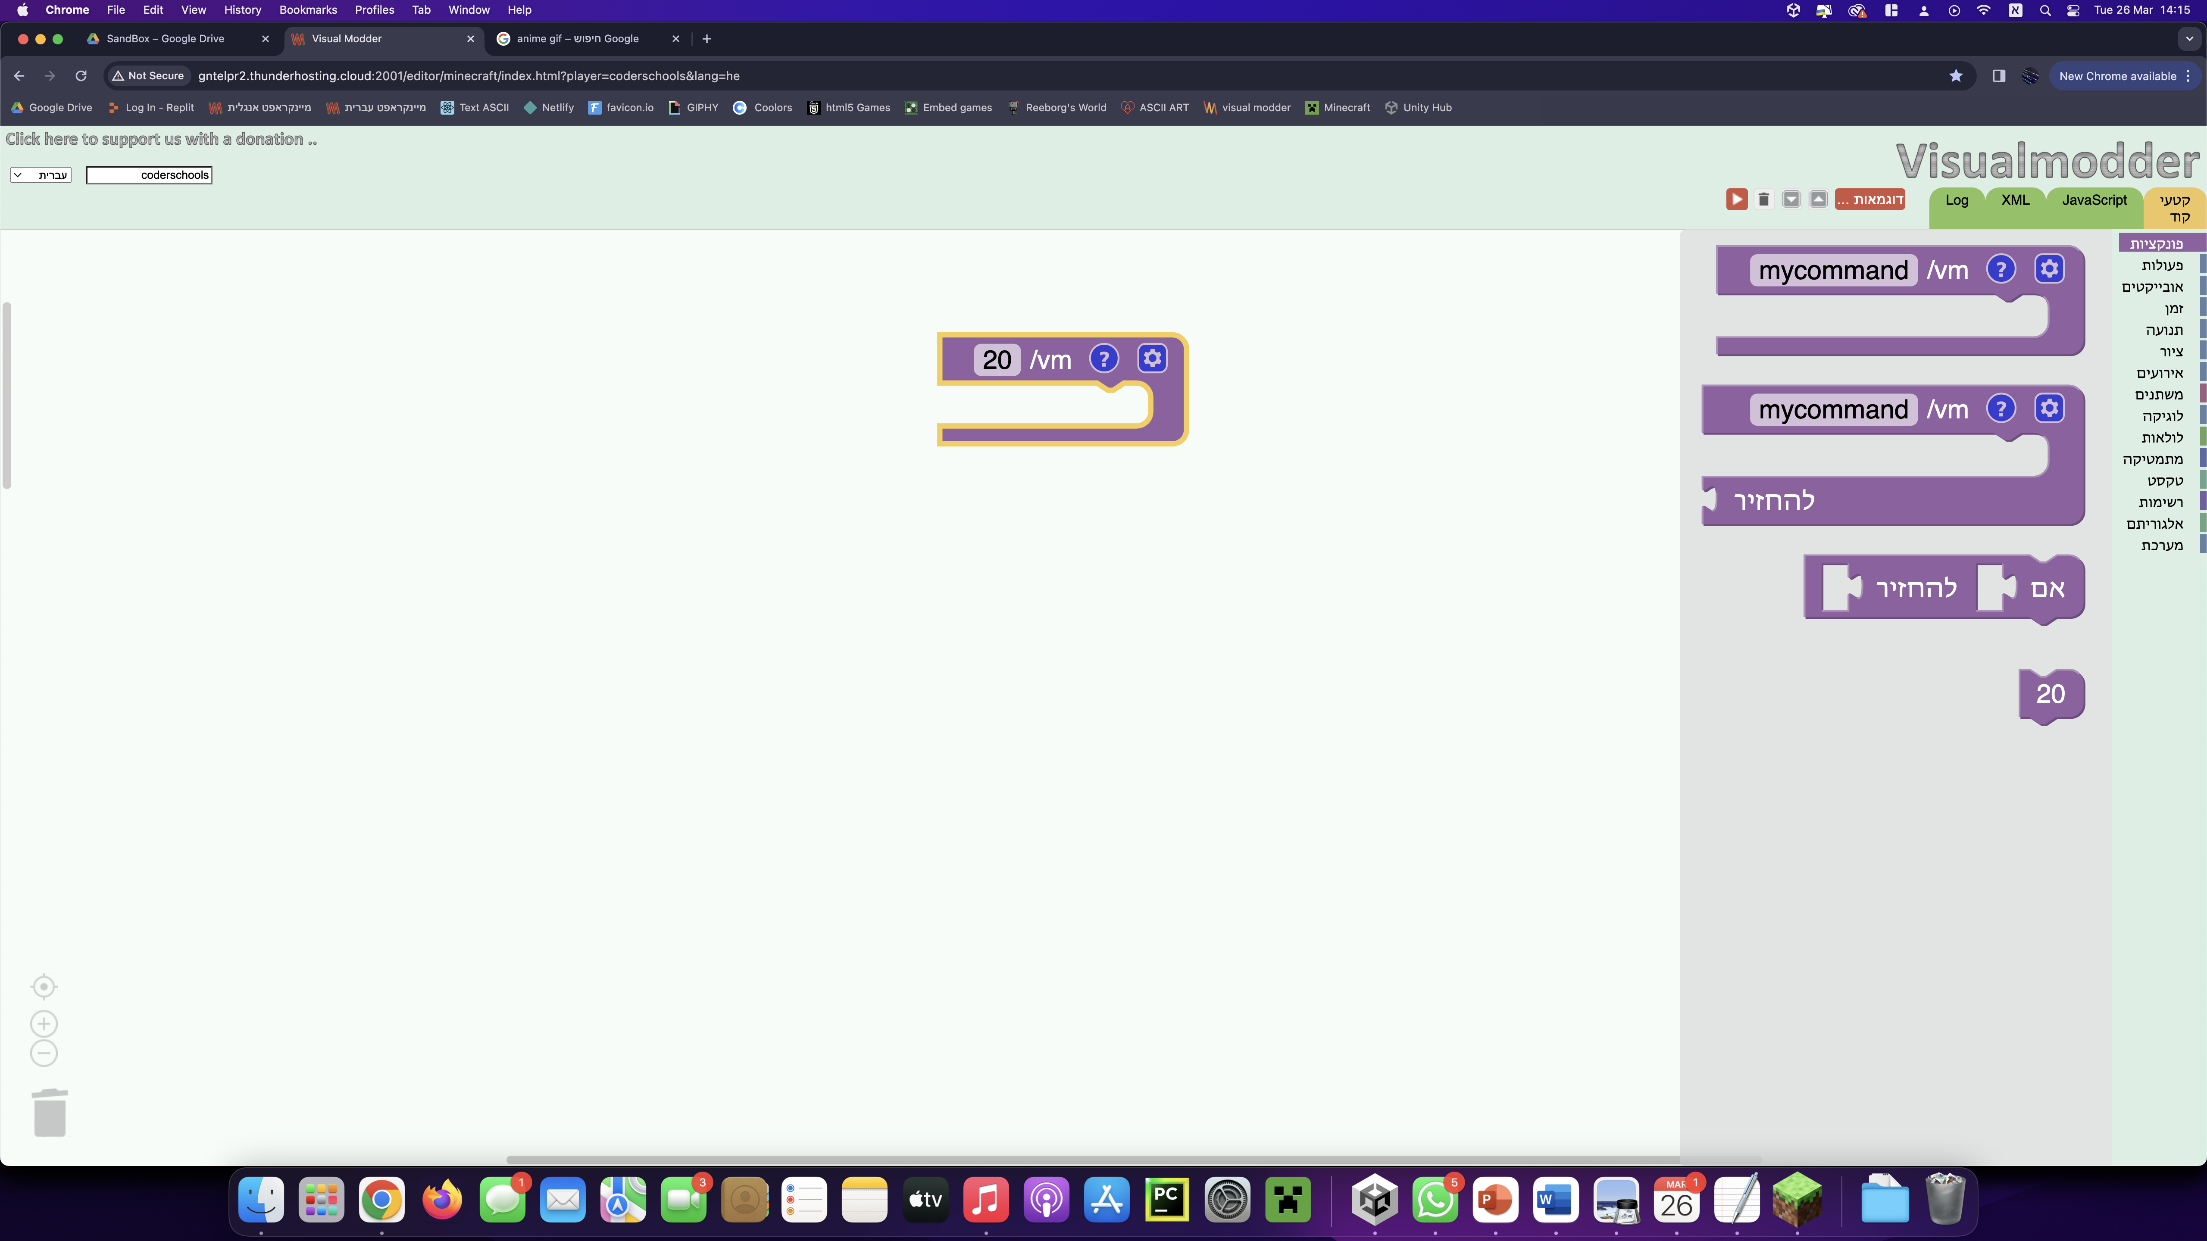The image size is (2207, 1241).
Task: Open the לוגיקה category
Action: (2163, 416)
